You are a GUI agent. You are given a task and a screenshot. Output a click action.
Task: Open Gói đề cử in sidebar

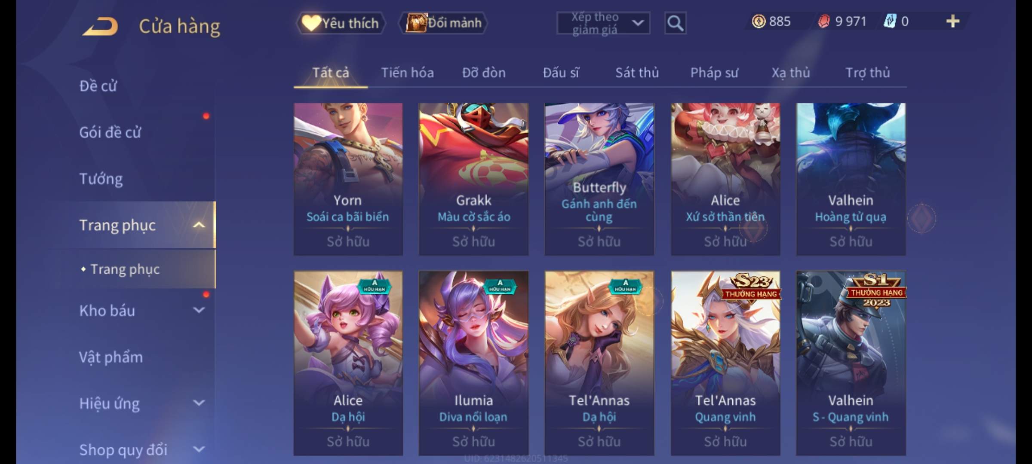point(110,132)
